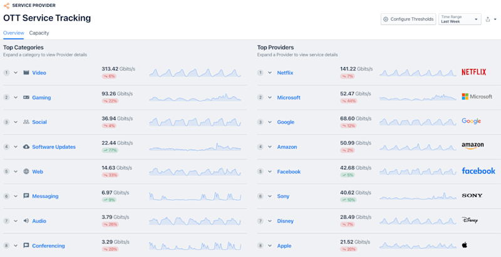501x257 pixels.
Task: Open the arrow menu beside export icon
Action: point(495,19)
